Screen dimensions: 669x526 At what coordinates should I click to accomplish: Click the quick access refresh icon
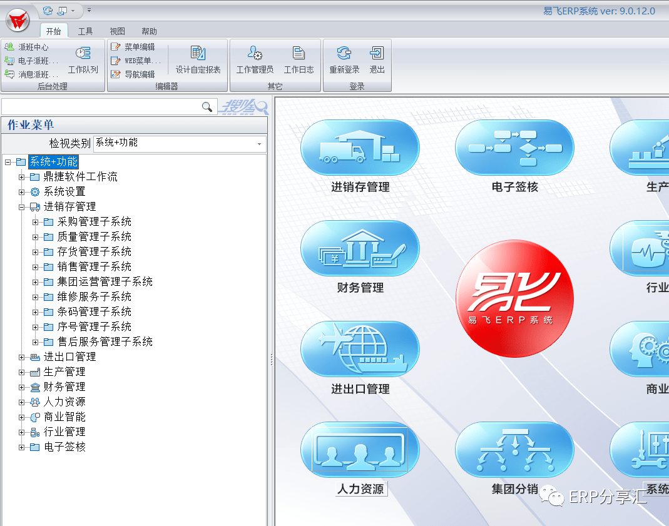point(48,10)
